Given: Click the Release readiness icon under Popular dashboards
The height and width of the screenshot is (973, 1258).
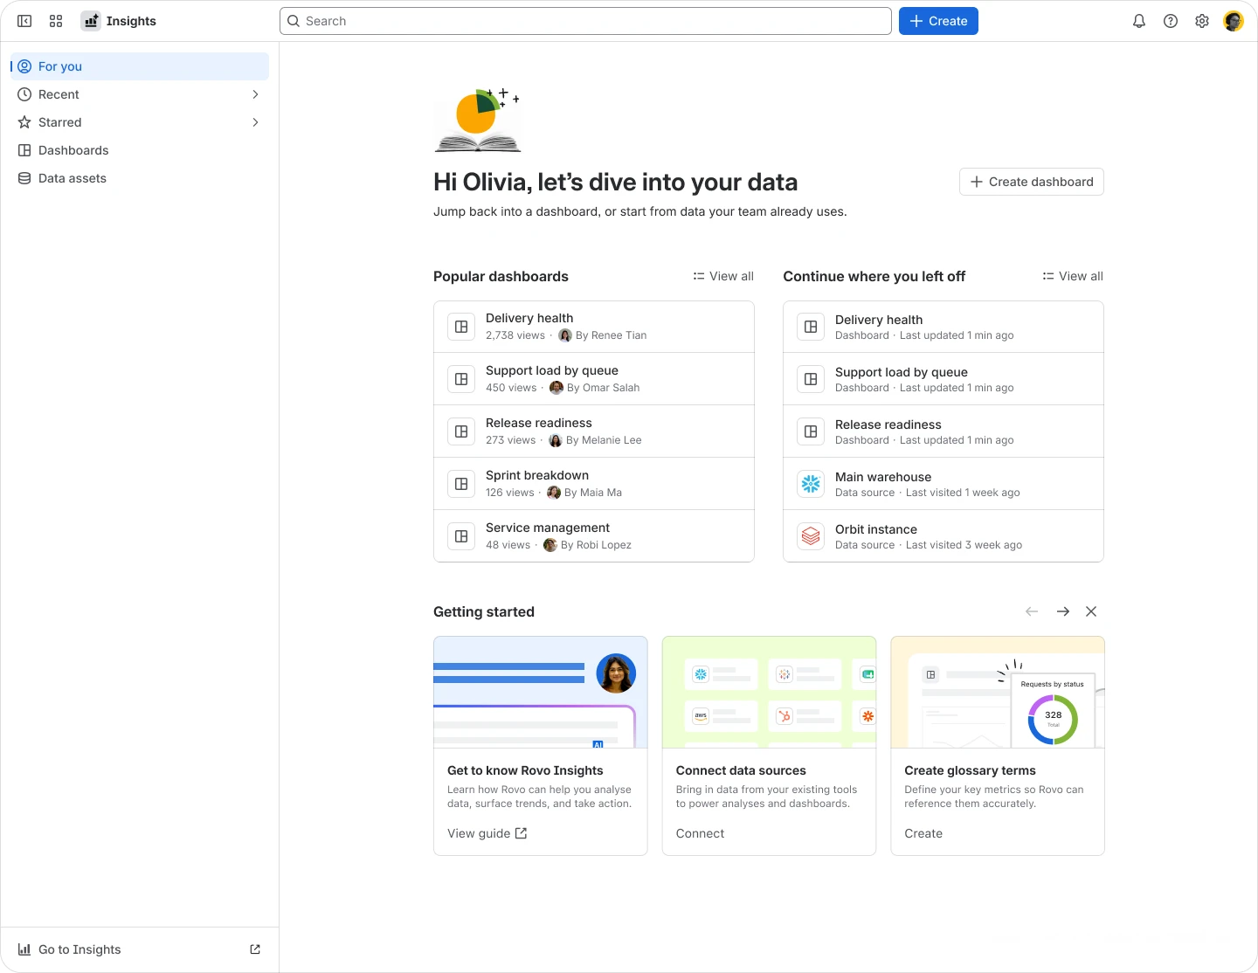Looking at the screenshot, I should [x=461, y=431].
